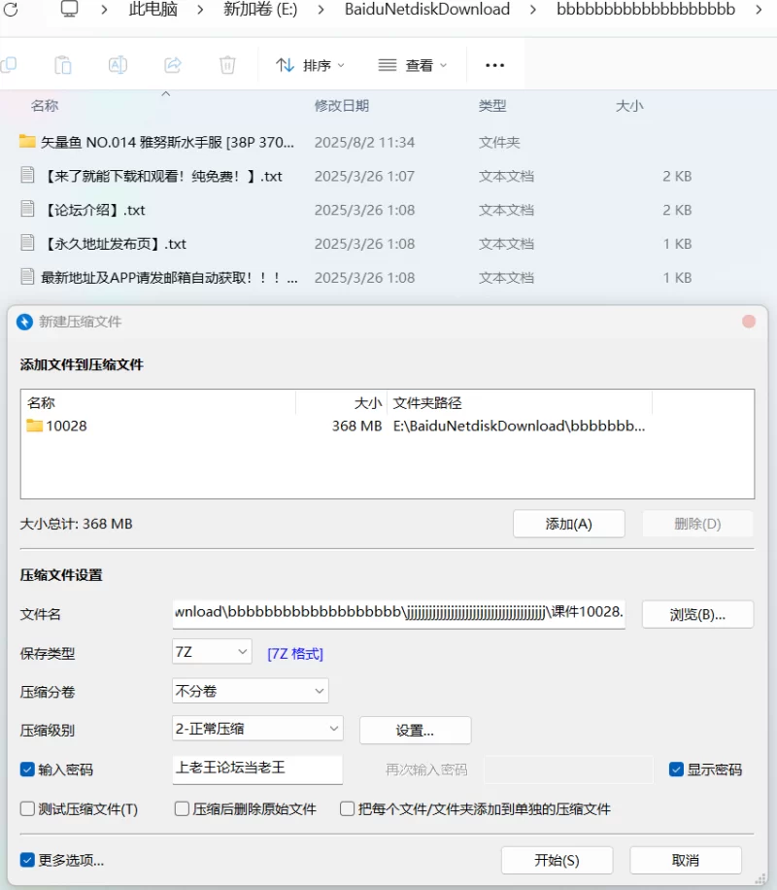Toggle the 输入密码 checkbox
777x890 pixels.
(x=27, y=770)
